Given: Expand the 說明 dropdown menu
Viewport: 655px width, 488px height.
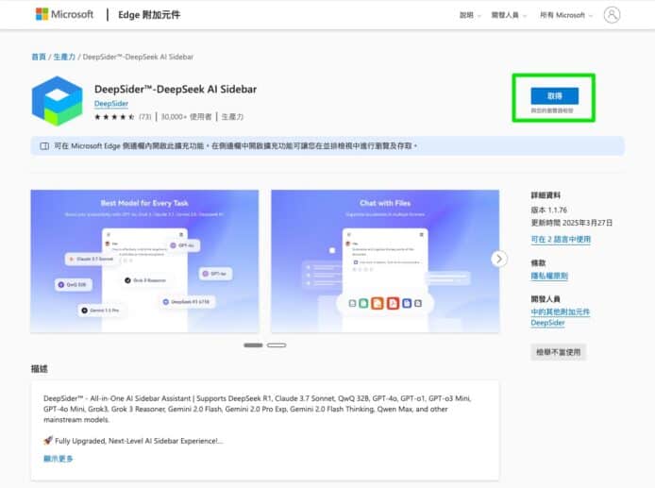Looking at the screenshot, I should pyautogui.click(x=470, y=15).
